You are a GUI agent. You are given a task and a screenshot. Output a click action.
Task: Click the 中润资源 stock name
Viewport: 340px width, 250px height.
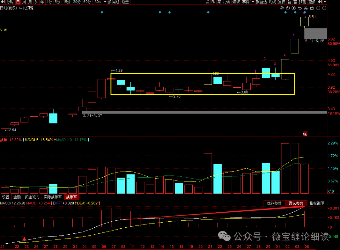26,8
